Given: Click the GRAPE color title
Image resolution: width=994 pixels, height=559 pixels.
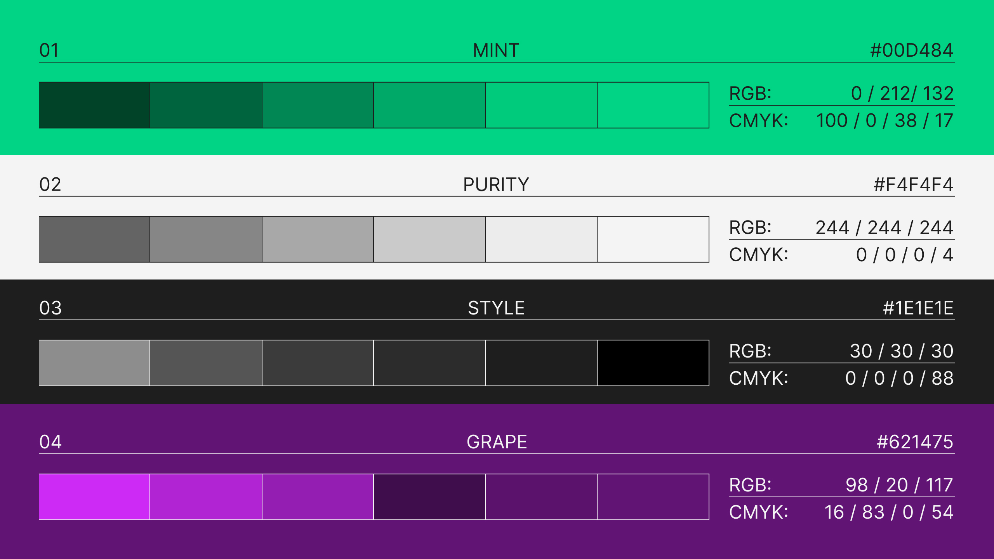Looking at the screenshot, I should [497, 442].
